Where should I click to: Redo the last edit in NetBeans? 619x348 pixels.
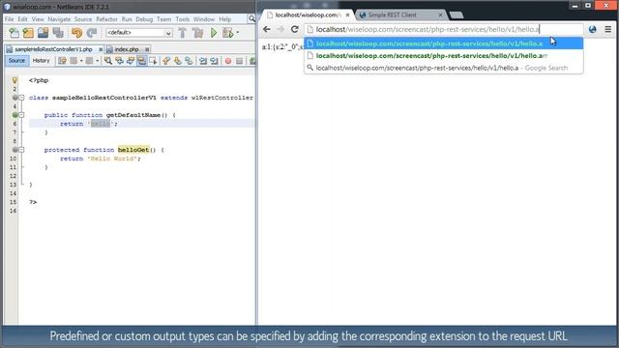(92, 33)
